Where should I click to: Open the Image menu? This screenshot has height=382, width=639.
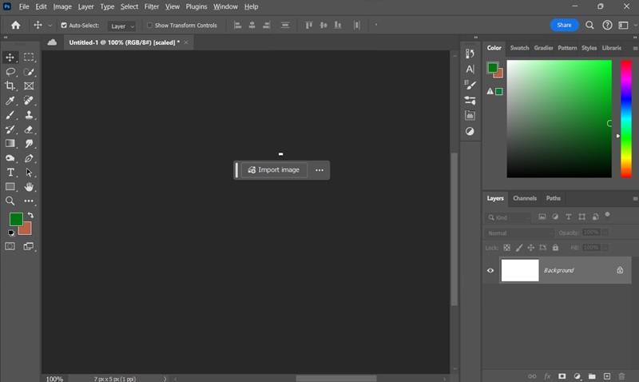coord(62,6)
